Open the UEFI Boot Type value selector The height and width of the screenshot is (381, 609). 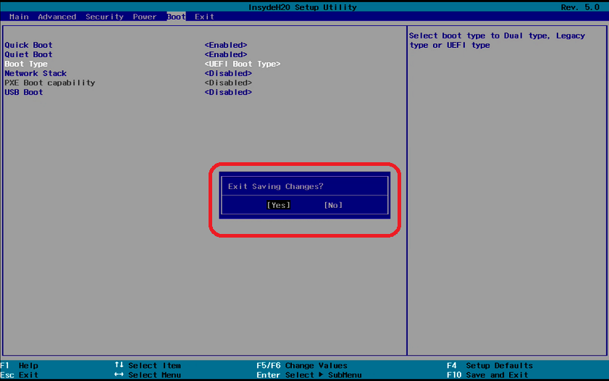[242, 64]
